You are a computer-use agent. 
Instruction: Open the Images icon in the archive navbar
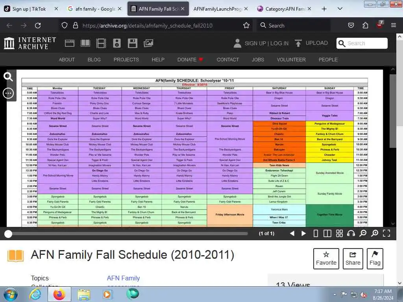click(x=148, y=43)
